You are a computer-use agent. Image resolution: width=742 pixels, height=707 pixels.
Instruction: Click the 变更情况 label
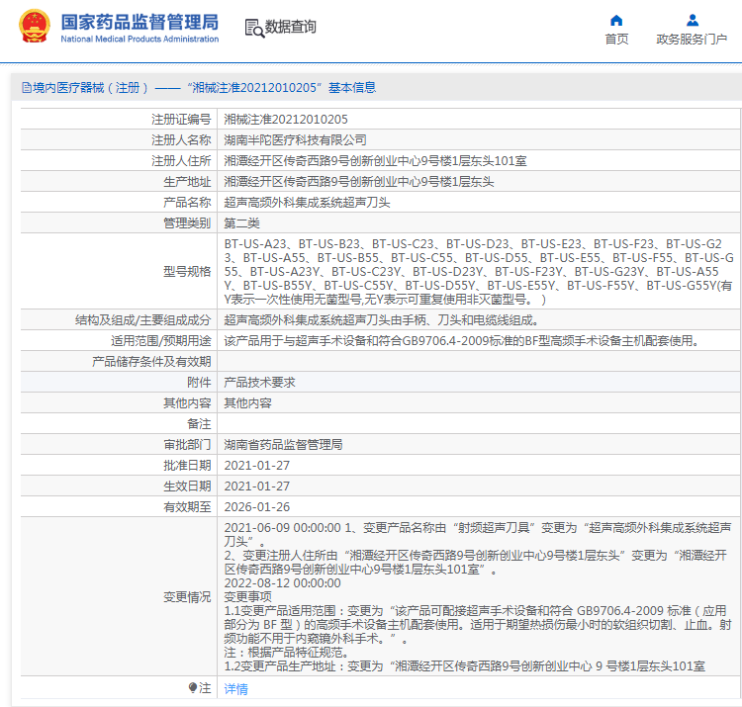(187, 597)
